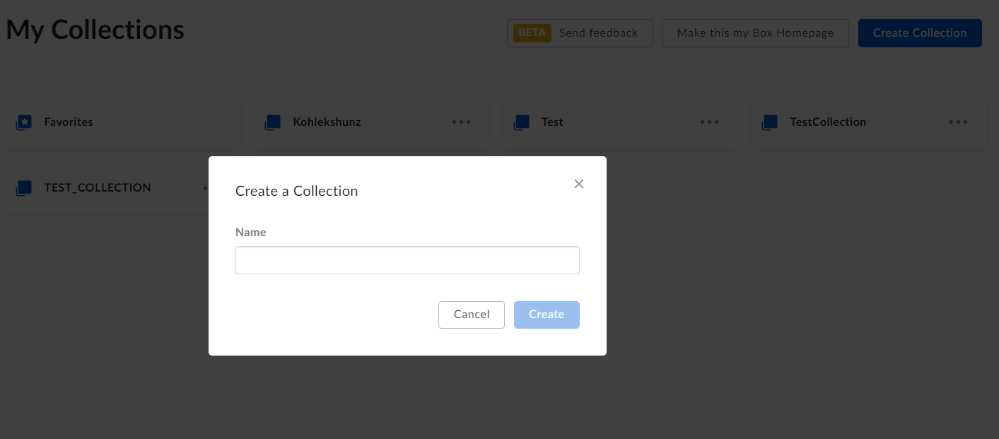Click the My Collections page title
This screenshot has height=439, width=999.
[x=95, y=30]
